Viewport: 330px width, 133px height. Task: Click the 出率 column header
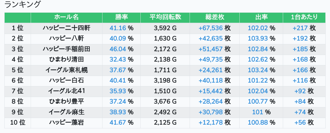click(x=261, y=17)
